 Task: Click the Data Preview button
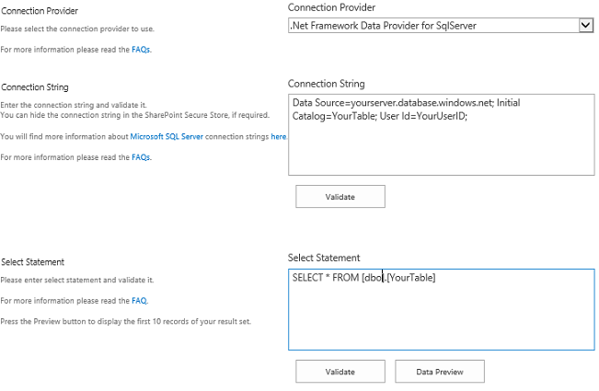click(439, 372)
